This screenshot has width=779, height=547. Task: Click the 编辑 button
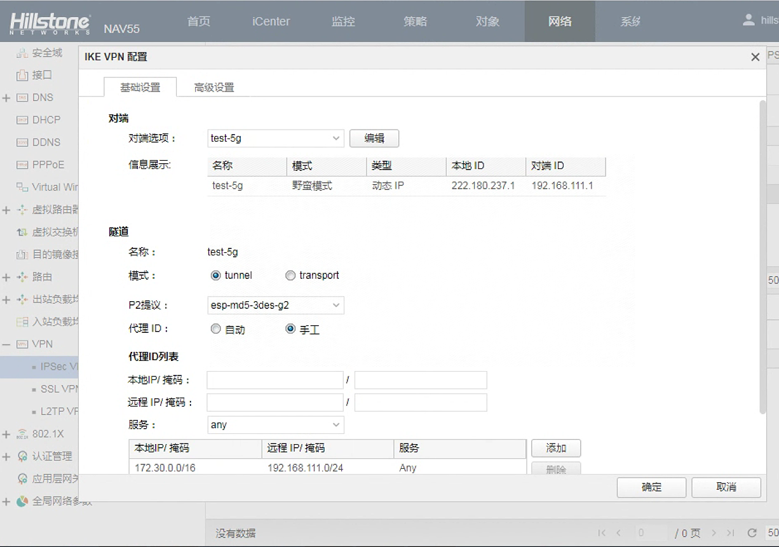pos(374,138)
